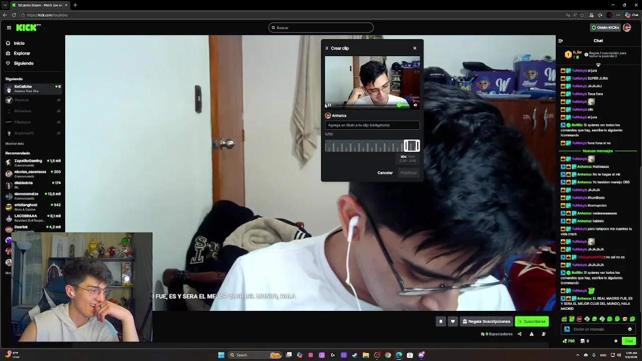Toggle the follow heart button
The image size is (642, 361).
click(452, 321)
